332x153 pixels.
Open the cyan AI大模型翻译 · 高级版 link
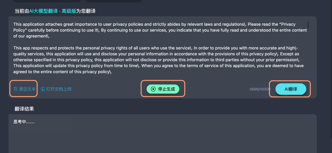(52, 11)
